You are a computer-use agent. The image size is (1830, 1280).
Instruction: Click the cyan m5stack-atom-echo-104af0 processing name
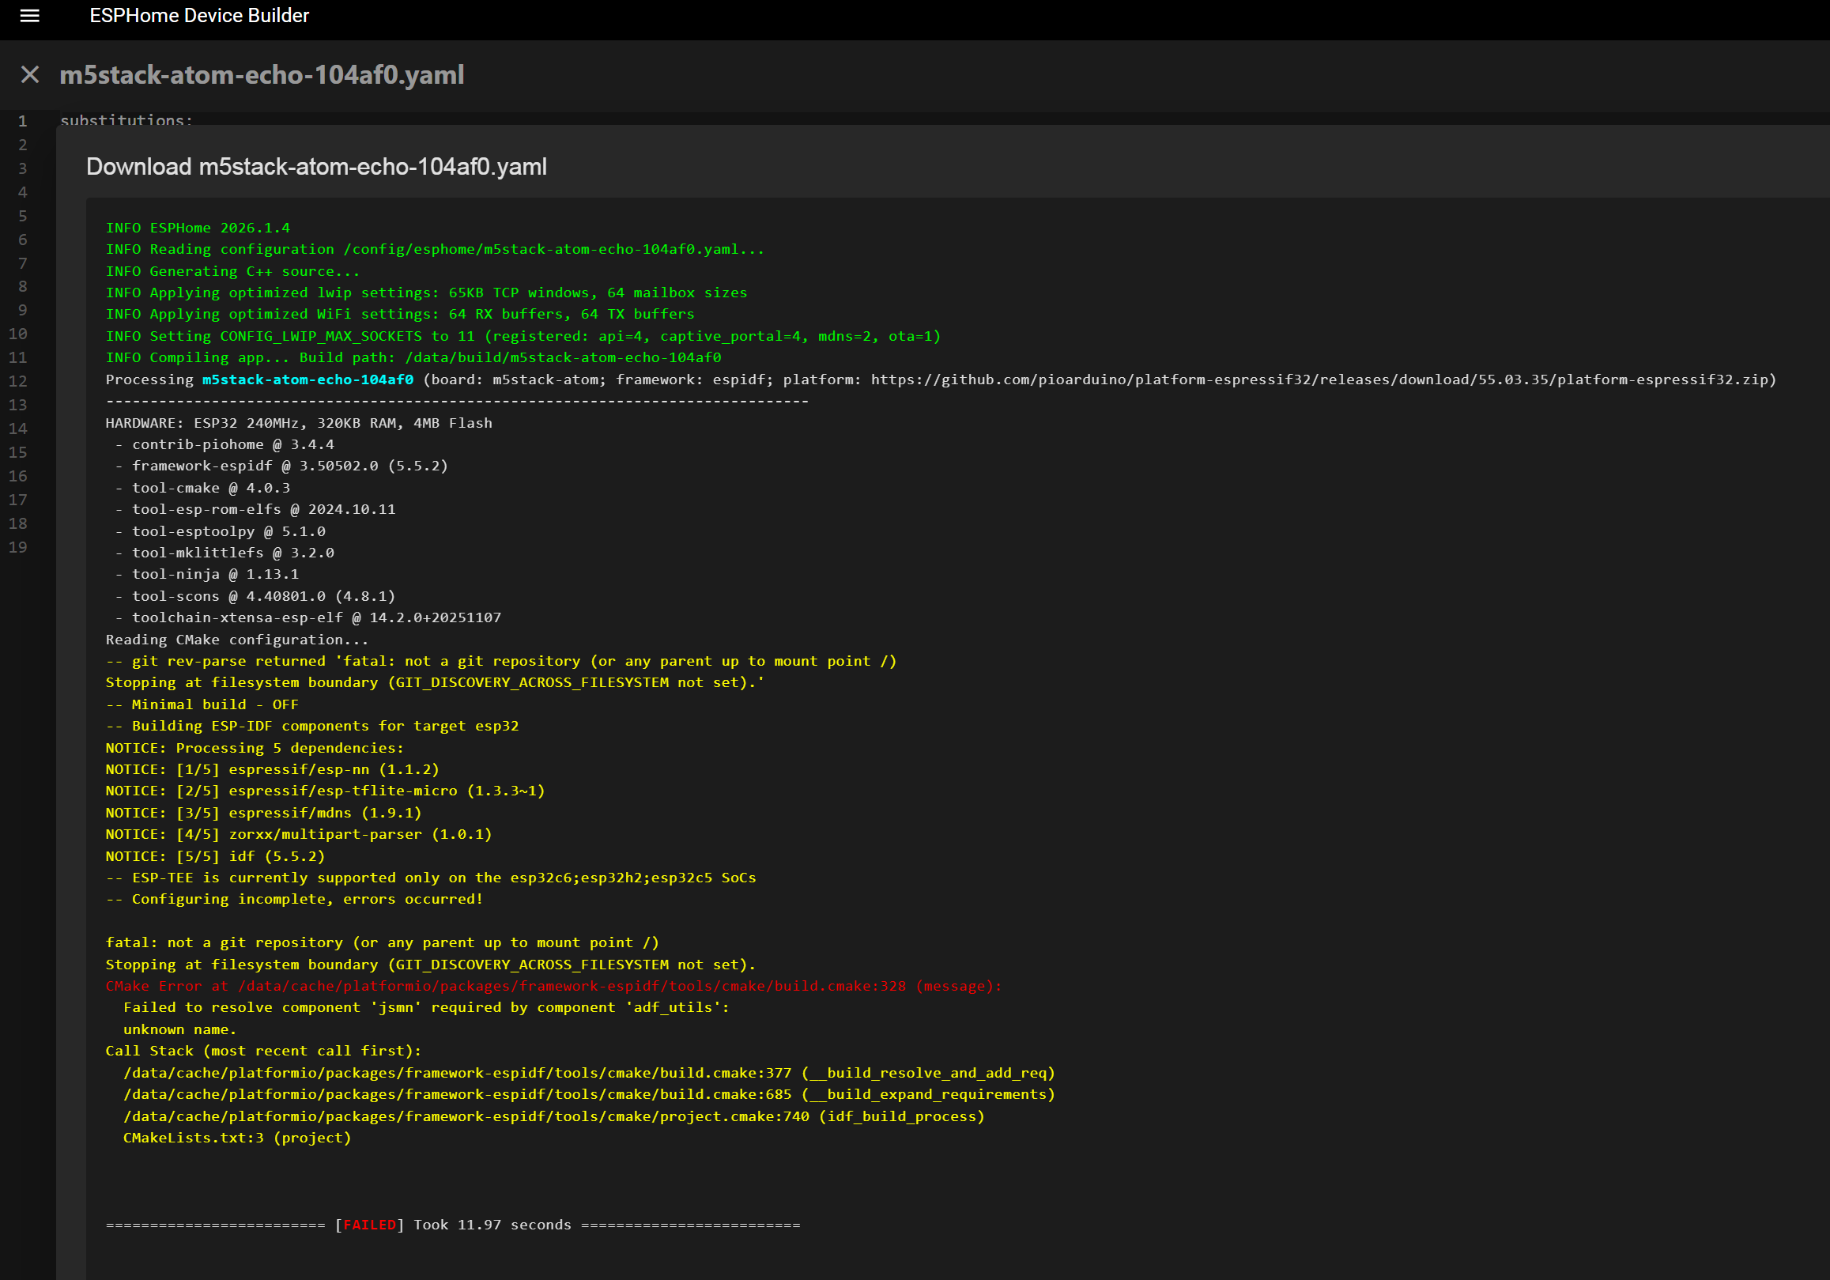point(308,379)
